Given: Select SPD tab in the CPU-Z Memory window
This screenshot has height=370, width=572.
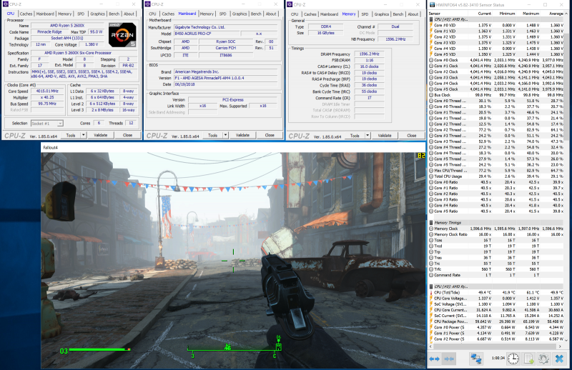Looking at the screenshot, I should click(365, 14).
